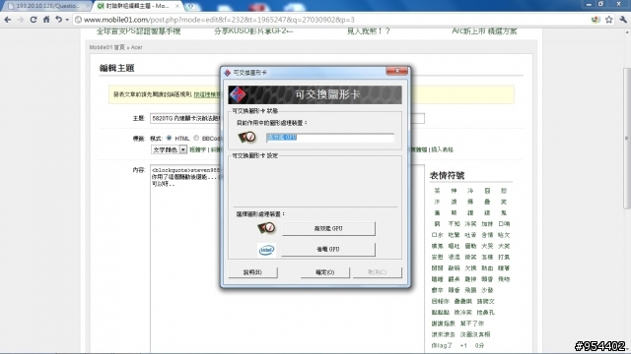Insert the '幫不了你' emoticon
This screenshot has height=354, width=631.
472,324
